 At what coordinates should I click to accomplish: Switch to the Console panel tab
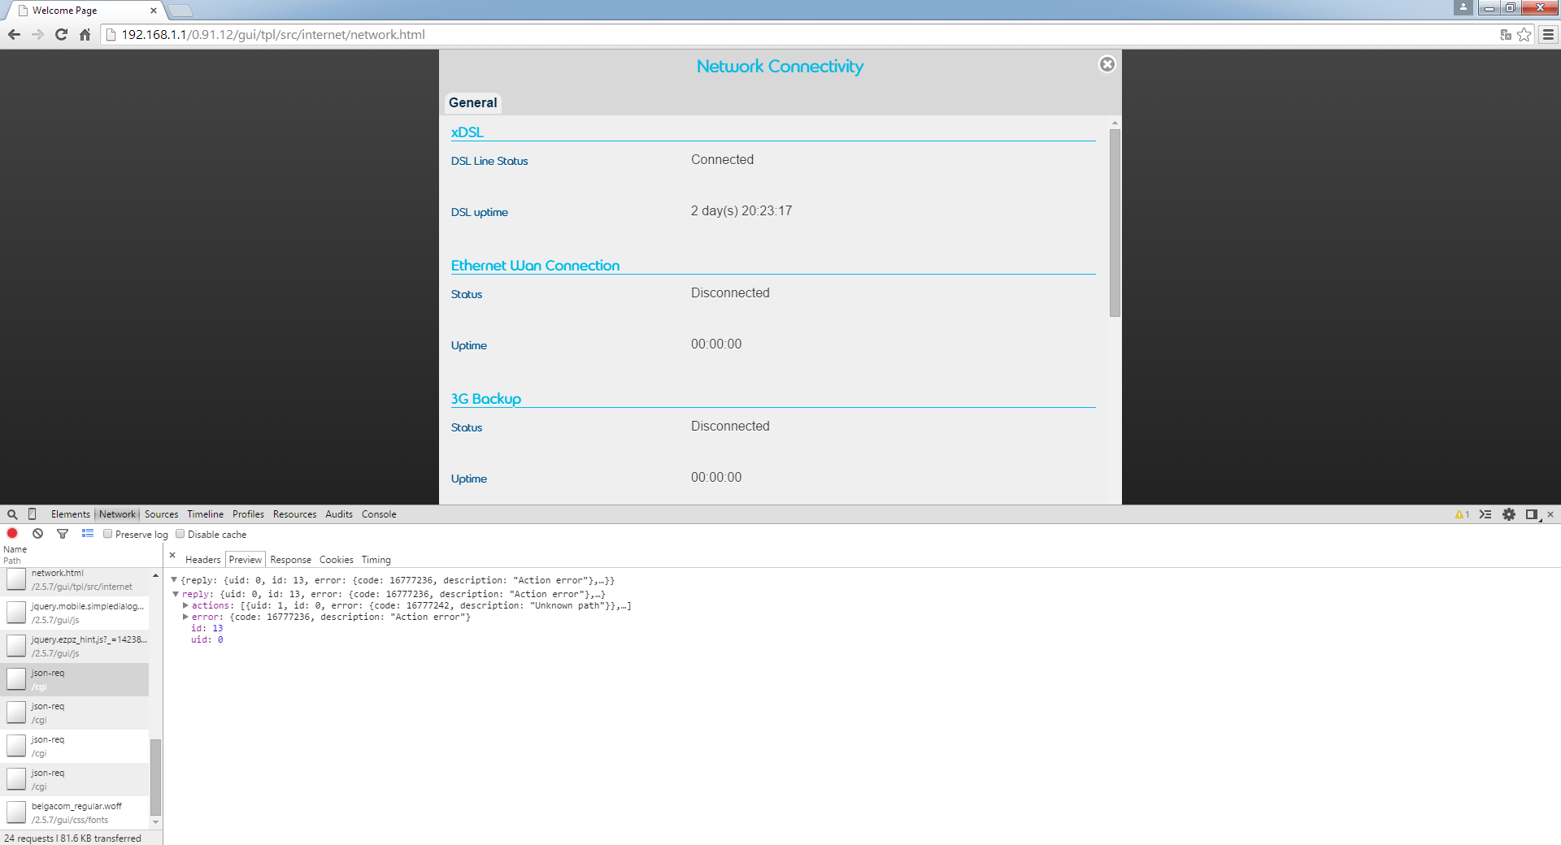pyautogui.click(x=379, y=514)
